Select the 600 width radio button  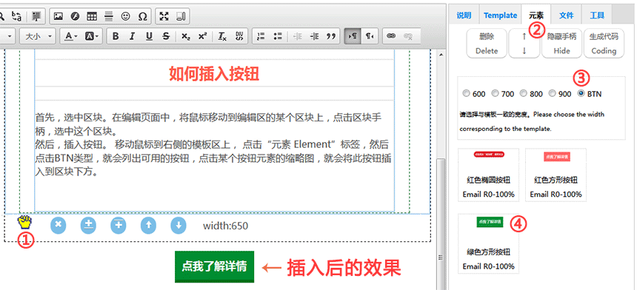coord(466,93)
